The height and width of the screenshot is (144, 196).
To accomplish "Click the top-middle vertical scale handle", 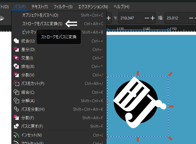I will (x=138, y=73).
